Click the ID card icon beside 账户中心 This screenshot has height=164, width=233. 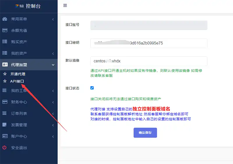click(x=5, y=136)
